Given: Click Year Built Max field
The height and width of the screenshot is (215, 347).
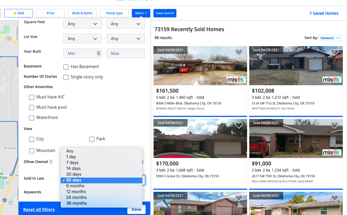Looking at the screenshot, I should (x=126, y=53).
